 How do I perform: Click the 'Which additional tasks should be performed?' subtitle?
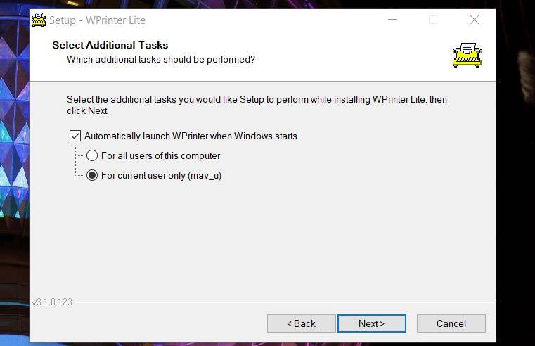click(160, 60)
